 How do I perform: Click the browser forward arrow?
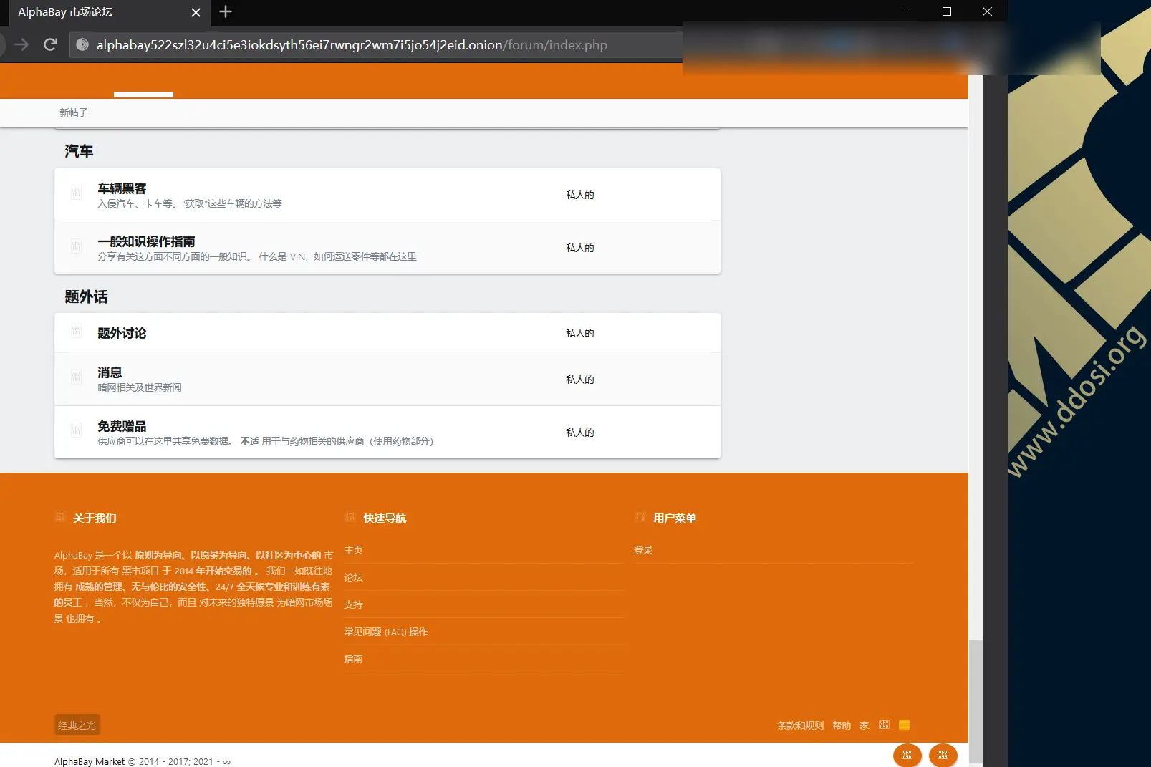[x=21, y=44]
